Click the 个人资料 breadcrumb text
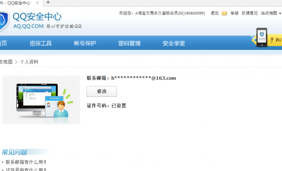Image resolution: width=282 pixels, height=171 pixels. [29, 62]
